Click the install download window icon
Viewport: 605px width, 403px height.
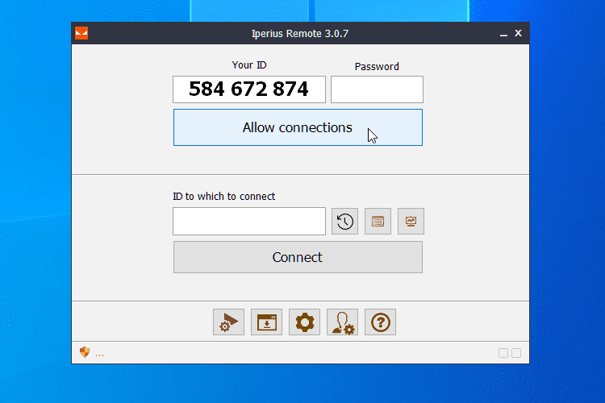(267, 322)
